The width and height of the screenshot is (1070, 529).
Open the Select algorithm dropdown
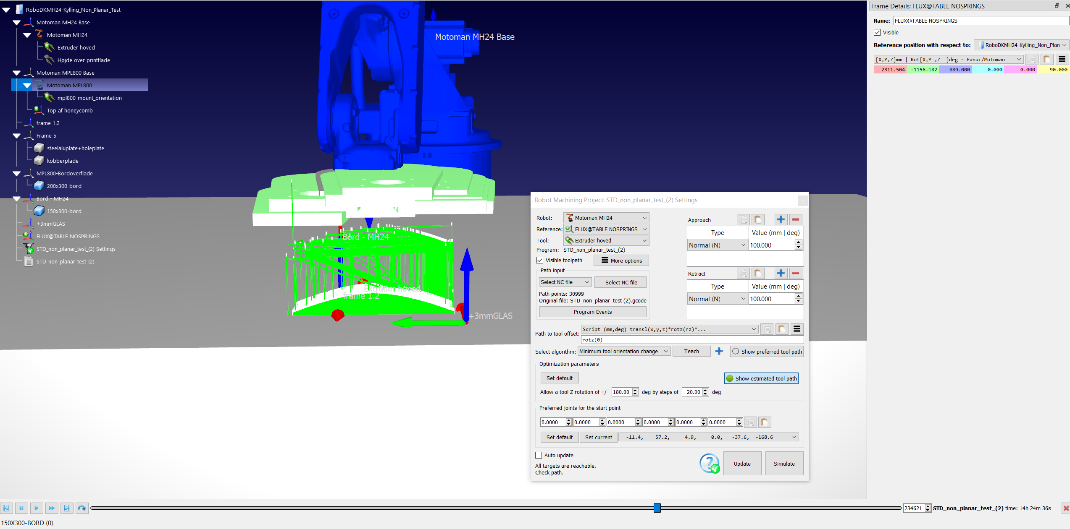point(623,352)
